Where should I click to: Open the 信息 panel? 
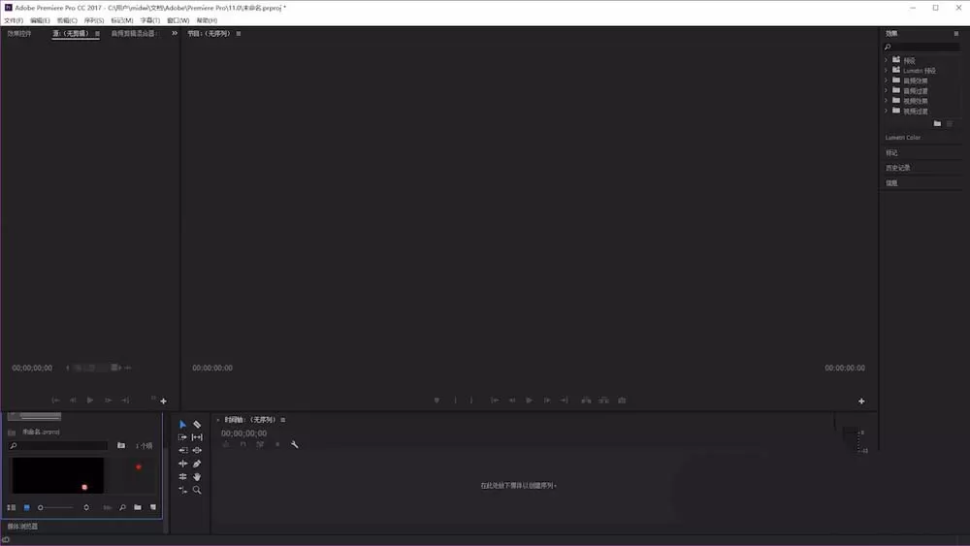tap(891, 183)
